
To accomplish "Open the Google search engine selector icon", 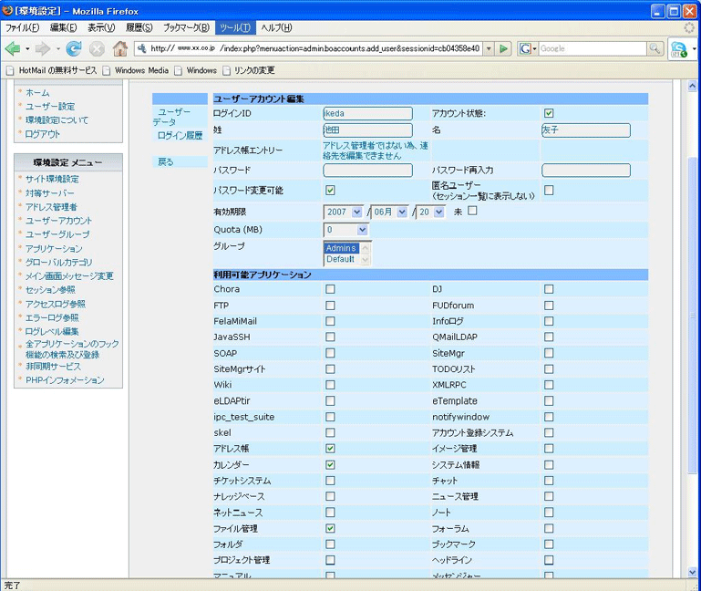I will 527,48.
